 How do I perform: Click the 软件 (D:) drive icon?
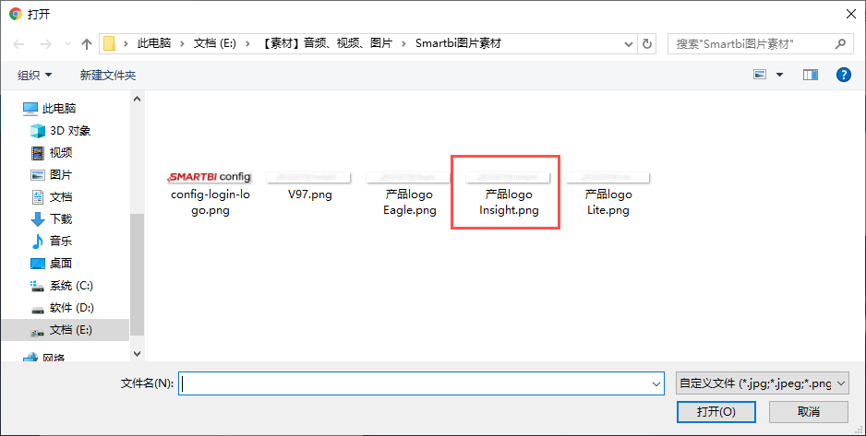pyautogui.click(x=38, y=310)
